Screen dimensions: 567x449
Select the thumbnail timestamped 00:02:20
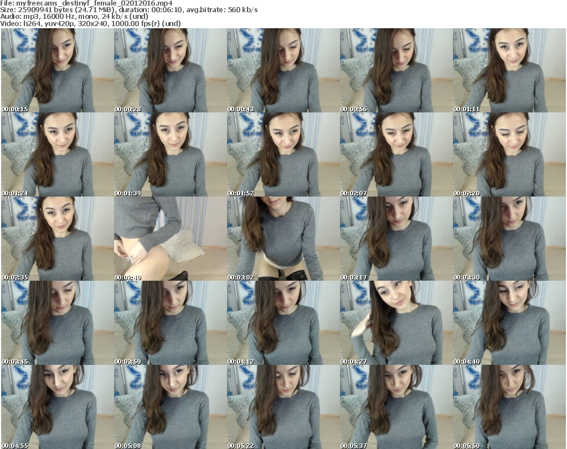point(509,154)
